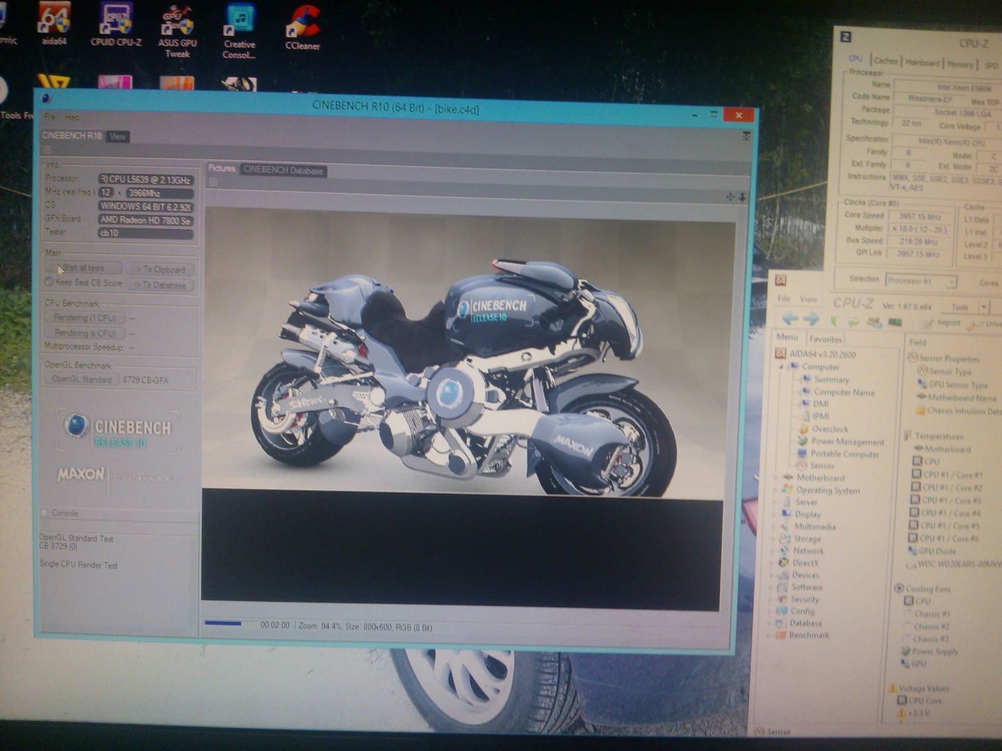Switch to the AIDA64 Favorites tab
The image size is (1002, 751).
pyautogui.click(x=825, y=339)
